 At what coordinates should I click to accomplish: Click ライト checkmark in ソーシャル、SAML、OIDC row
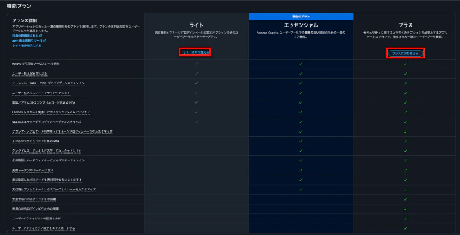click(x=197, y=83)
